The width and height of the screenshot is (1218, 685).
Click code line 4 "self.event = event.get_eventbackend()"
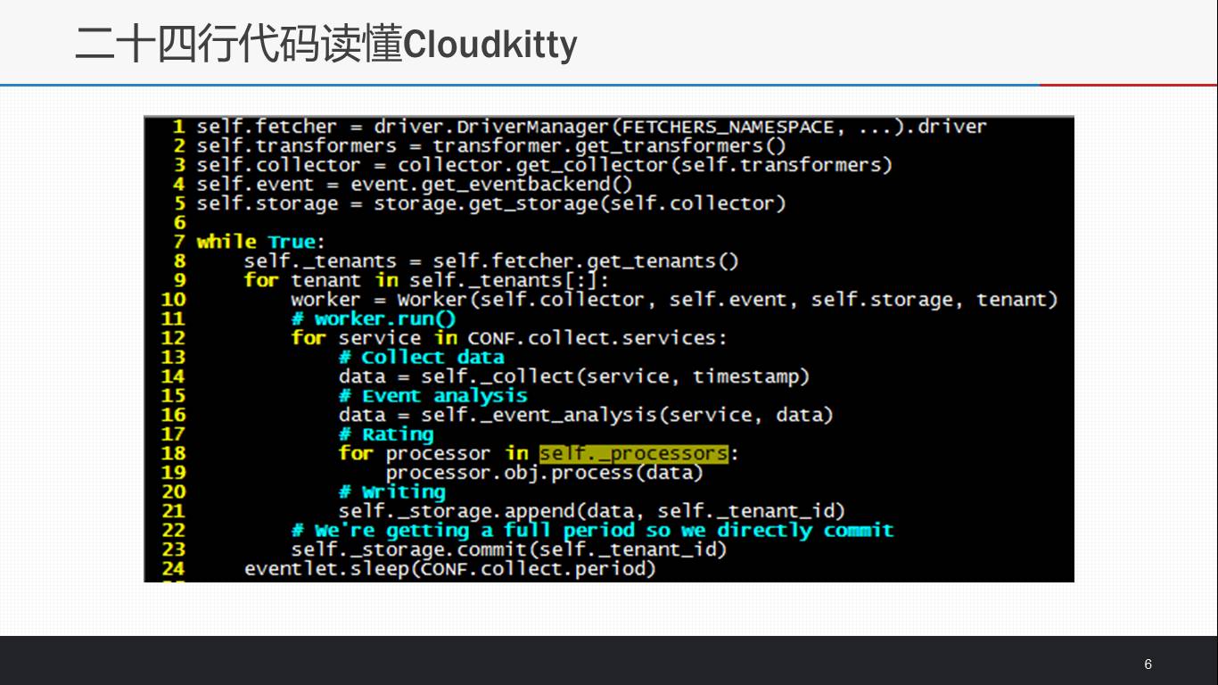click(x=415, y=185)
